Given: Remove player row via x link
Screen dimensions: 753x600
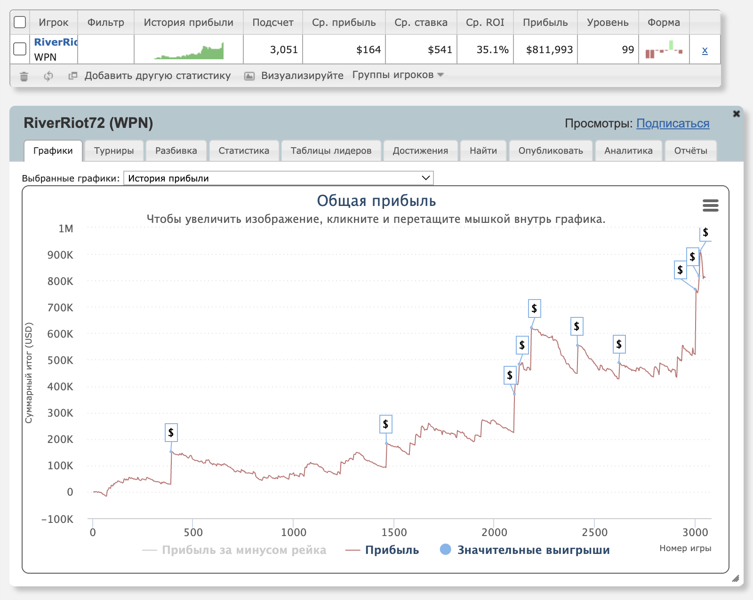Looking at the screenshot, I should (705, 50).
